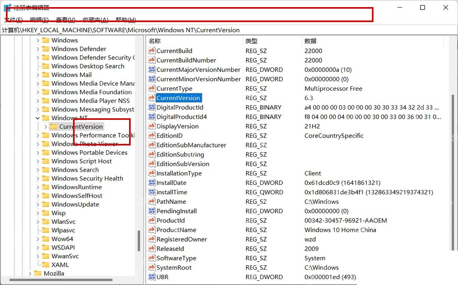Click the DWORD icon beside UBR
The image size is (458, 285).
152,277
